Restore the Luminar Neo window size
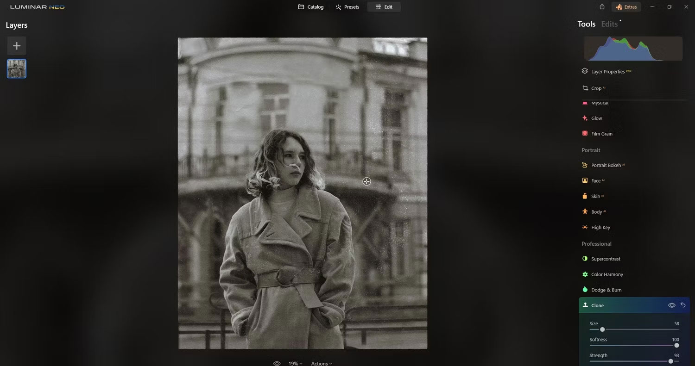The height and width of the screenshot is (366, 695). (x=669, y=7)
